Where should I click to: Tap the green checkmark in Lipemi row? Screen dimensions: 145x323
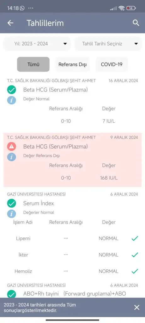(135, 238)
